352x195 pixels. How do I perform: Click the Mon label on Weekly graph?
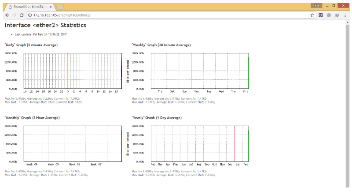click(197, 92)
